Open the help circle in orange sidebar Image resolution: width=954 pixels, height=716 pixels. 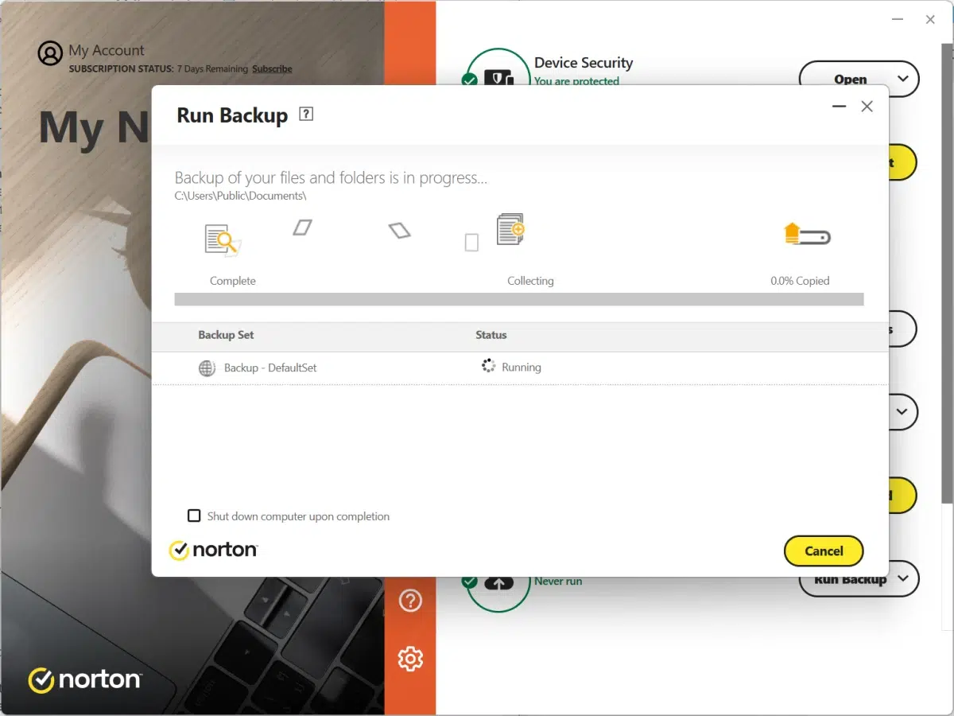pos(410,601)
